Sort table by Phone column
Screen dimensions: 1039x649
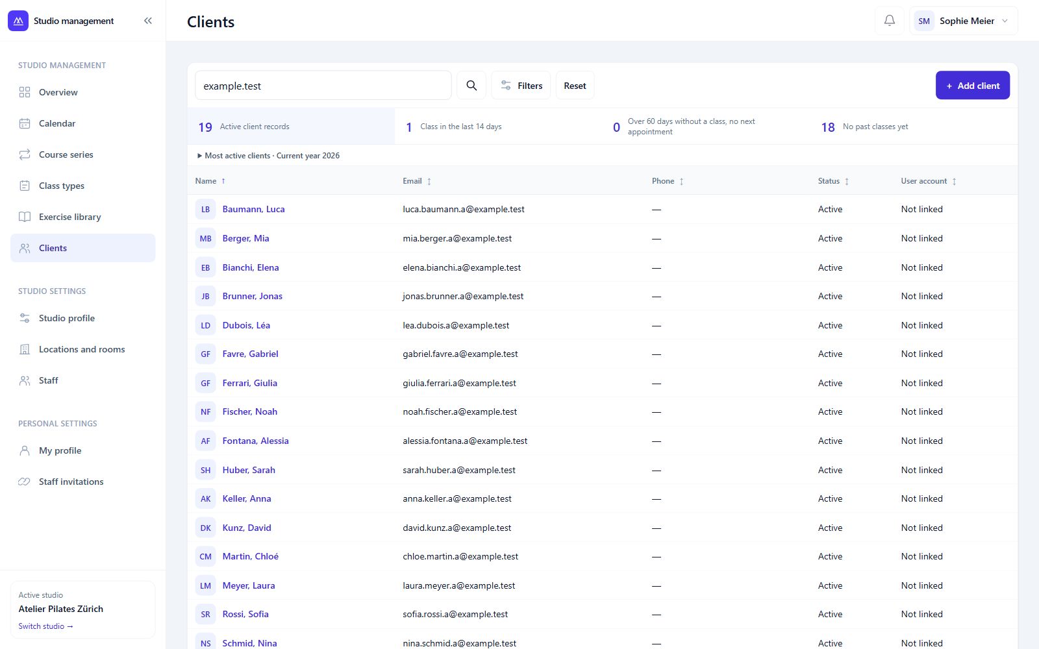tap(668, 181)
